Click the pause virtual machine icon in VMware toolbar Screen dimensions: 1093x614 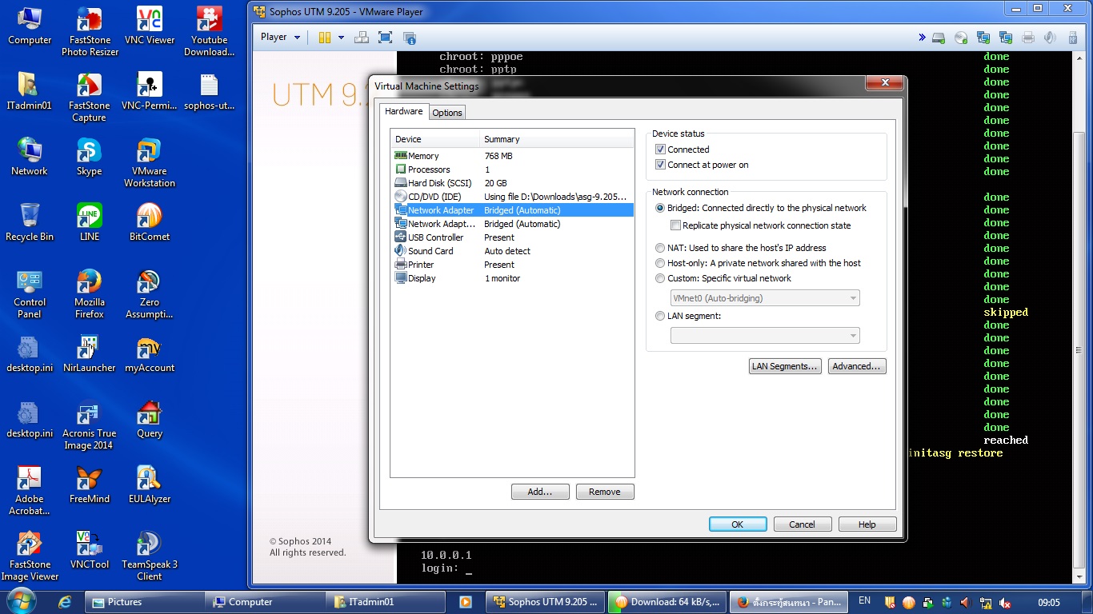point(325,38)
